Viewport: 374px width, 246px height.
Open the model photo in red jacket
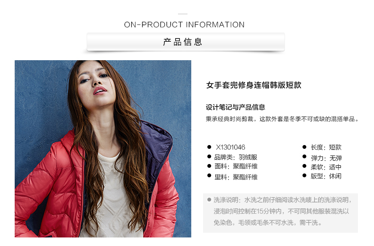tap(103, 148)
